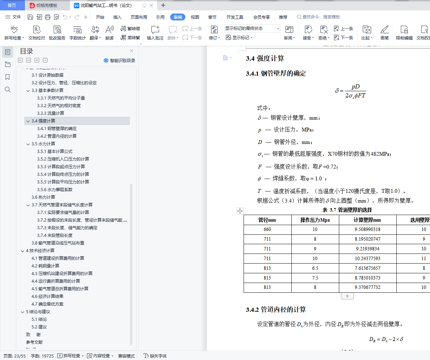Click 缺失字体 in the status bar
Viewport: 430px width, 360px height.
point(156,356)
